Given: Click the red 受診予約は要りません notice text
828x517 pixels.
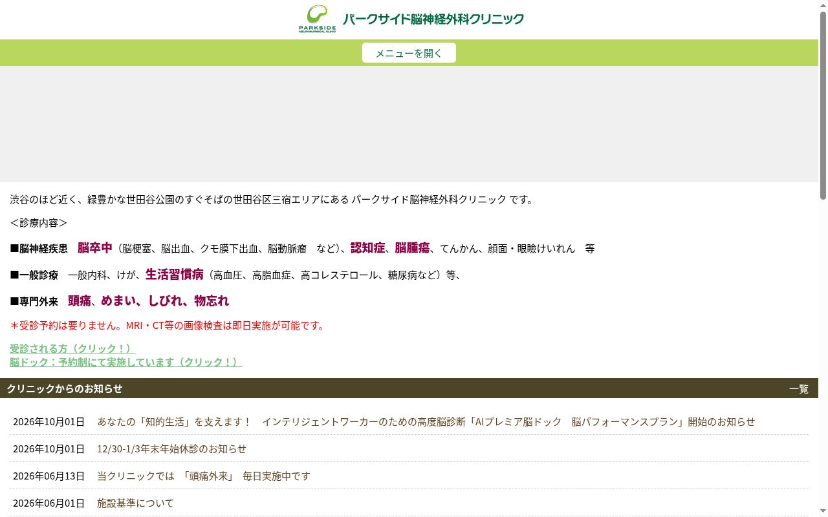Looking at the screenshot, I should tap(168, 325).
